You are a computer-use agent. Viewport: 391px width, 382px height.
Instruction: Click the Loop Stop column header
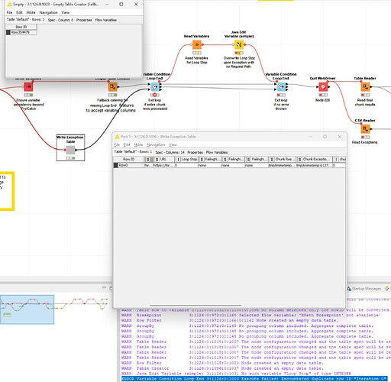pos(186,159)
